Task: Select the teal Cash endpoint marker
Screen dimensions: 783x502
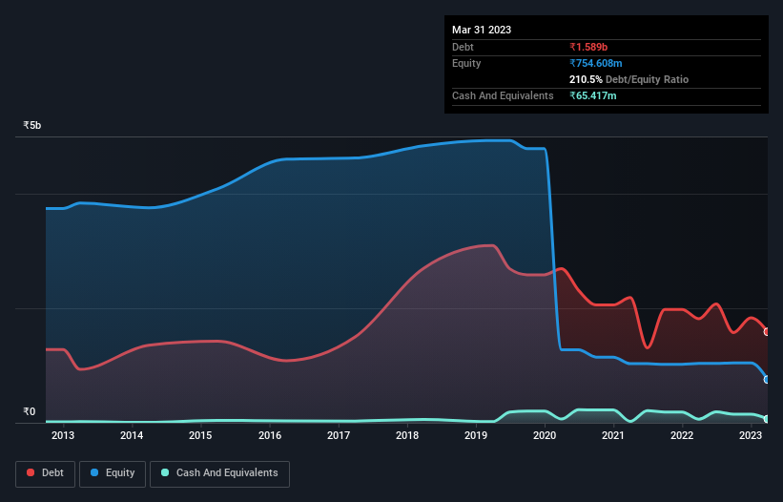Action: (x=767, y=419)
